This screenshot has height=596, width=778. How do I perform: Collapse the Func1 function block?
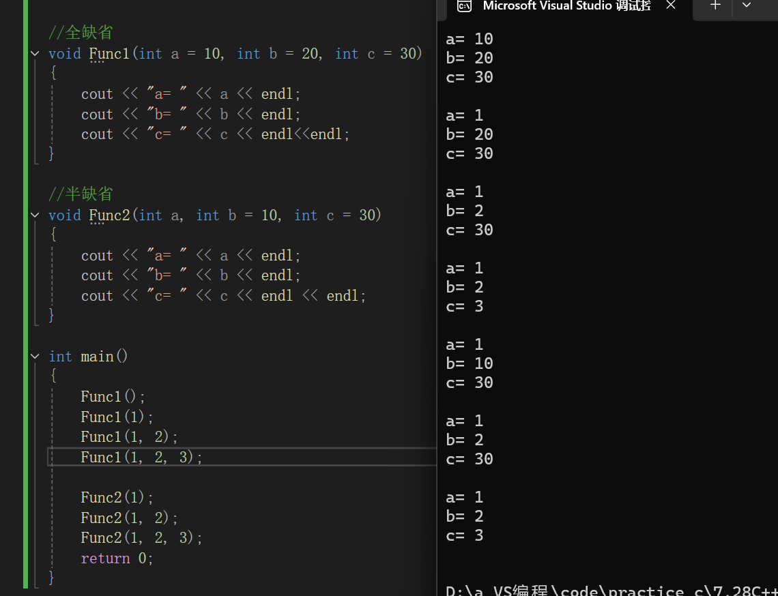35,54
